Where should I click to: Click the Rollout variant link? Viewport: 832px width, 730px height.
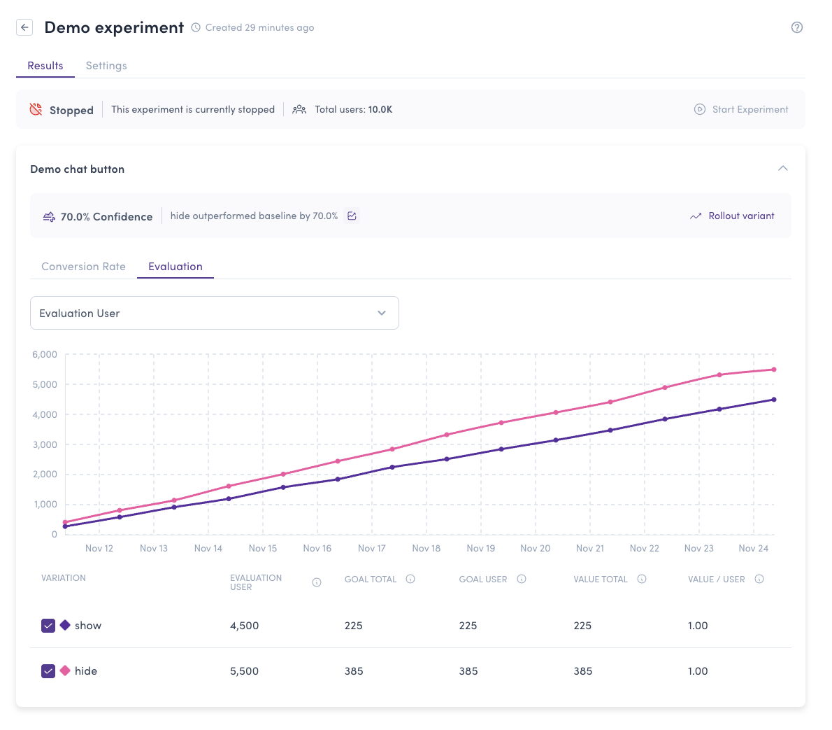(740, 216)
